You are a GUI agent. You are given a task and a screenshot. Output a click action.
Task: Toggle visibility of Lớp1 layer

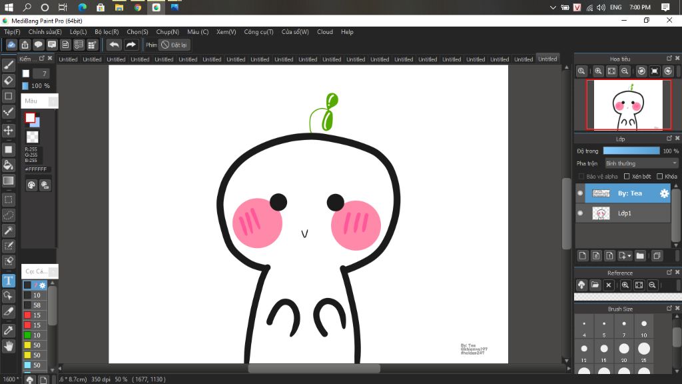point(580,213)
